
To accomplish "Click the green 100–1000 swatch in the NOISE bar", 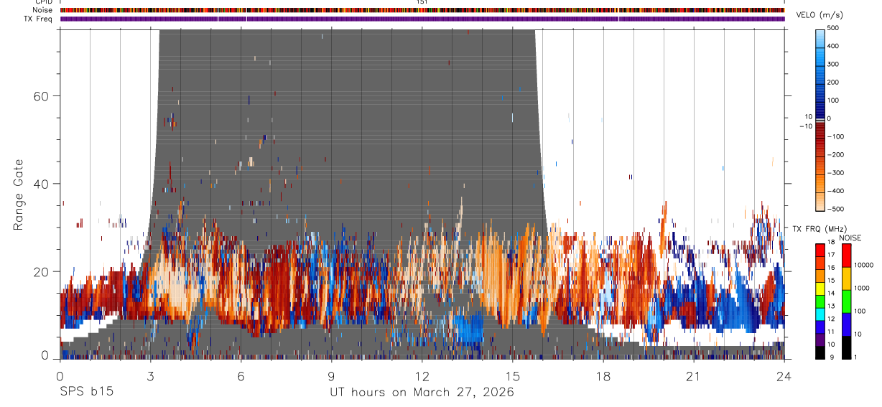I will click(x=846, y=301).
